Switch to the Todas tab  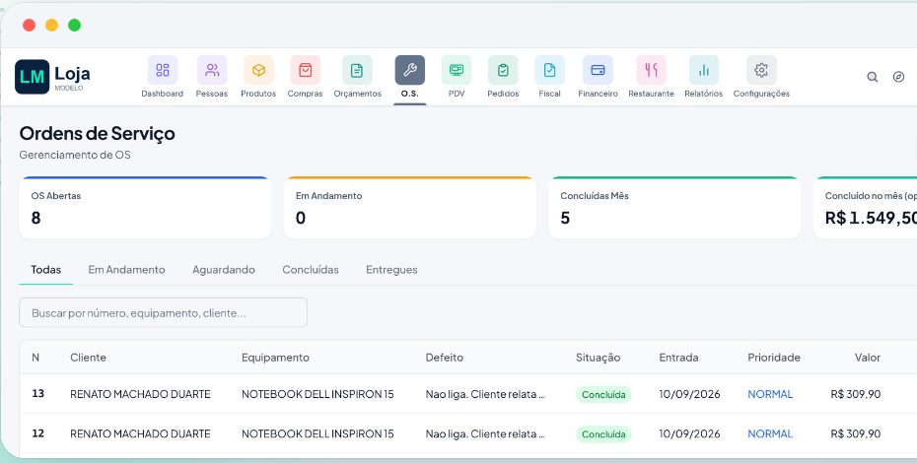46,270
